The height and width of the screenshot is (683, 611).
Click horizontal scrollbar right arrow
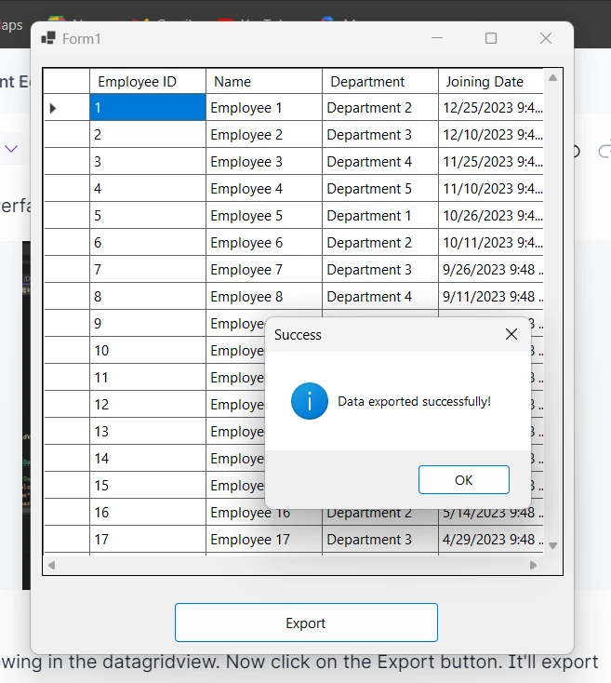(533, 565)
